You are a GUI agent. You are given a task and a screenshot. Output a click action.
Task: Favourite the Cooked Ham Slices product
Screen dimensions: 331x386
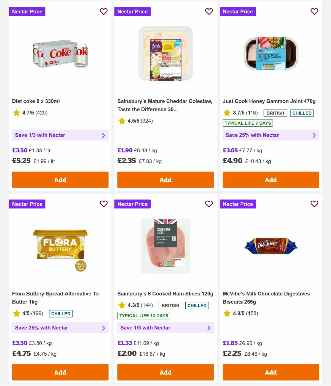coord(209,204)
